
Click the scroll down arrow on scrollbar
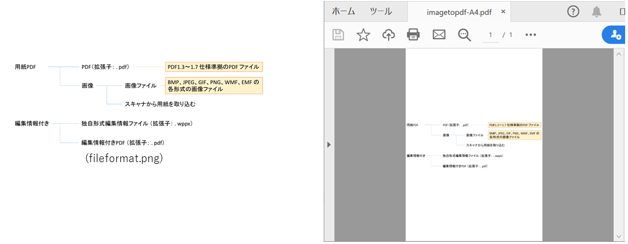coord(619,235)
